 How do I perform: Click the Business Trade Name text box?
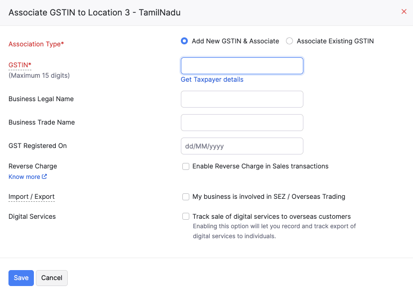pos(242,123)
